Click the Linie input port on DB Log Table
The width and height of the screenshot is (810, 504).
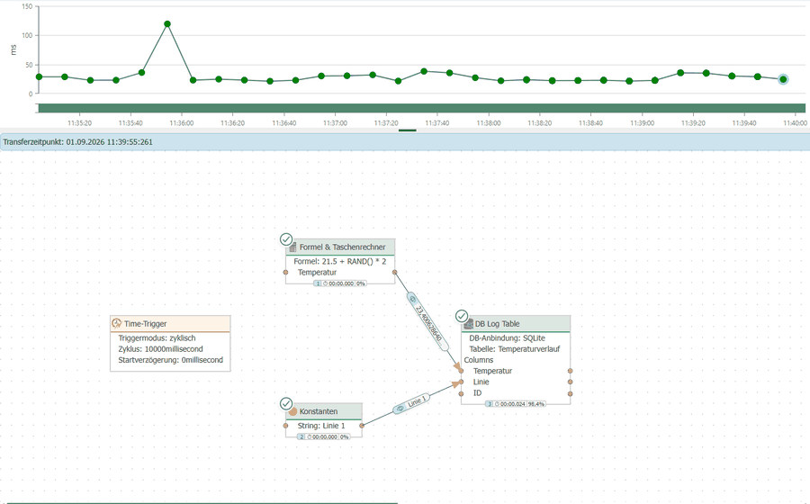(x=462, y=382)
